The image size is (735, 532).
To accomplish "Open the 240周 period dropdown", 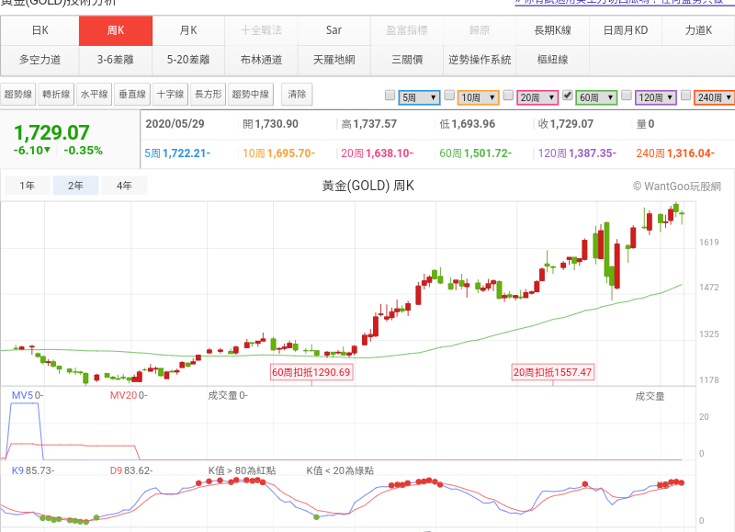I will [713, 96].
